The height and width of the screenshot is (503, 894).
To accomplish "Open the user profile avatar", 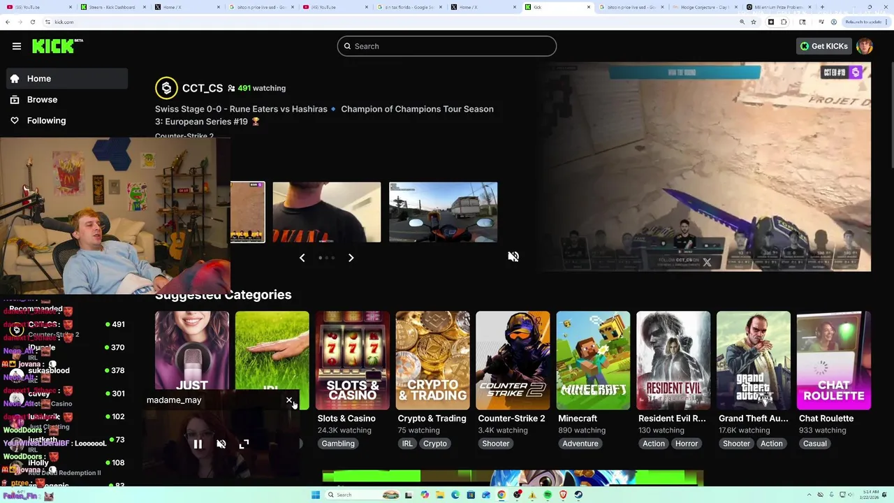I will 865,46.
